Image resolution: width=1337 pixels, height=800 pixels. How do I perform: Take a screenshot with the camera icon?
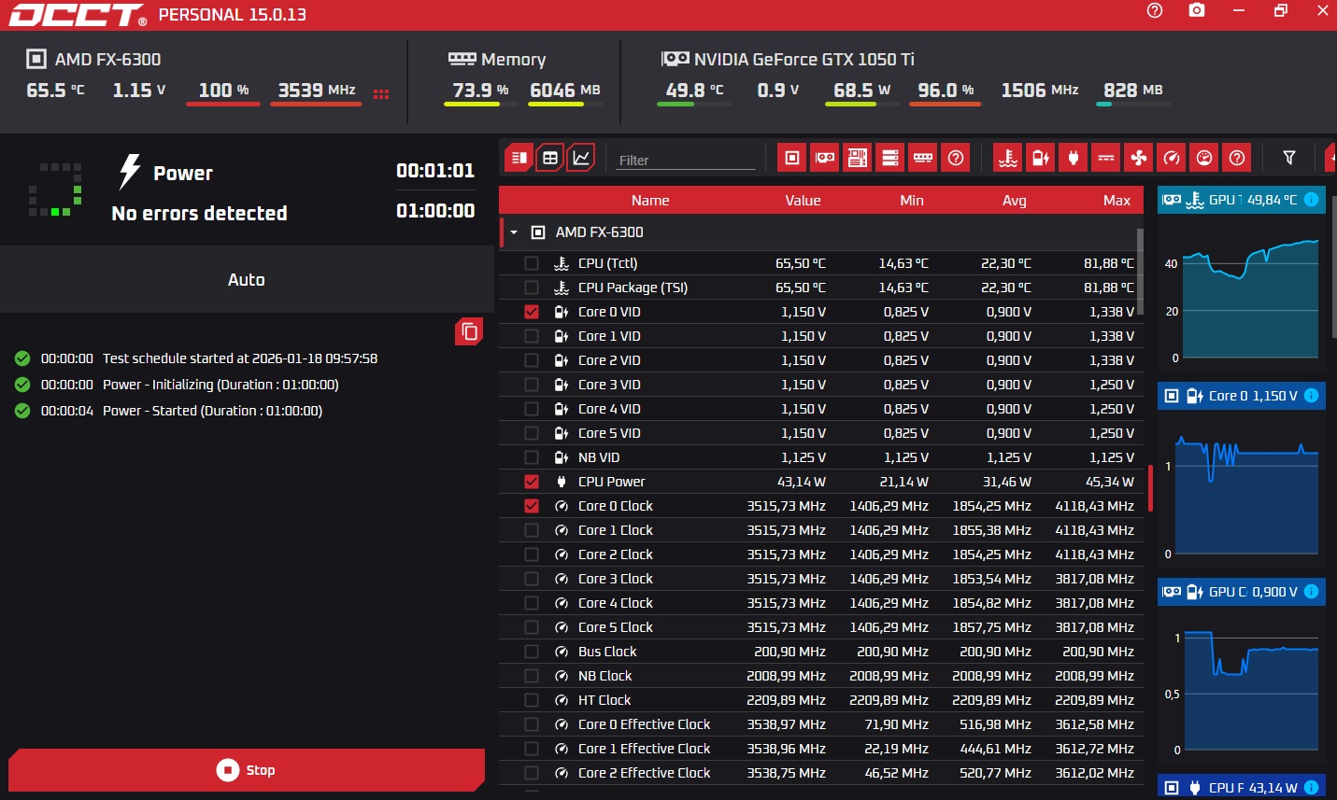click(x=1197, y=10)
